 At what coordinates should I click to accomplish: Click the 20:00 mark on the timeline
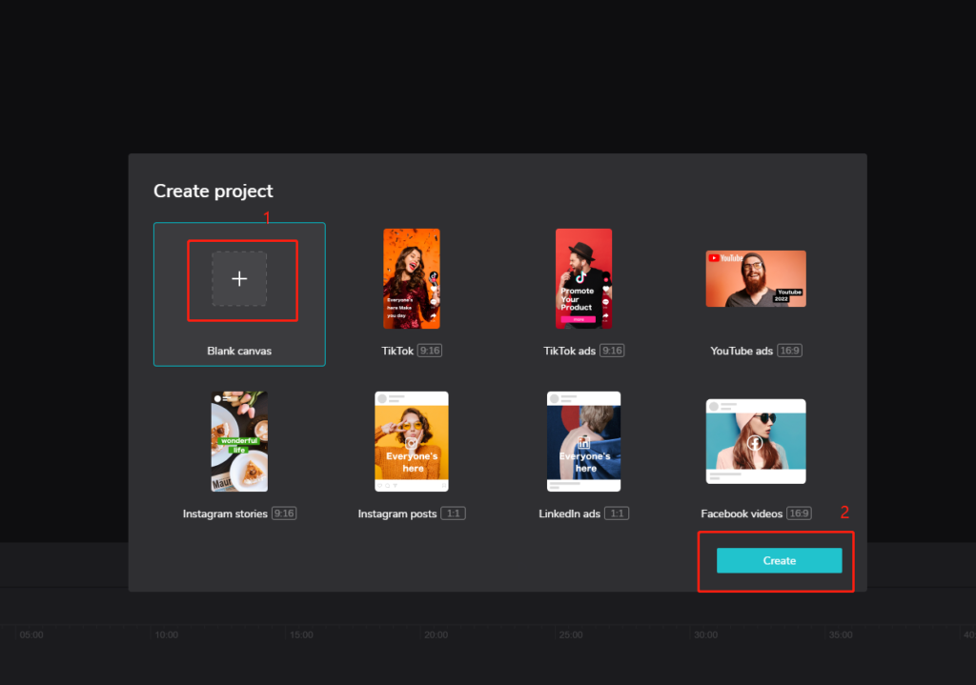[x=436, y=635]
